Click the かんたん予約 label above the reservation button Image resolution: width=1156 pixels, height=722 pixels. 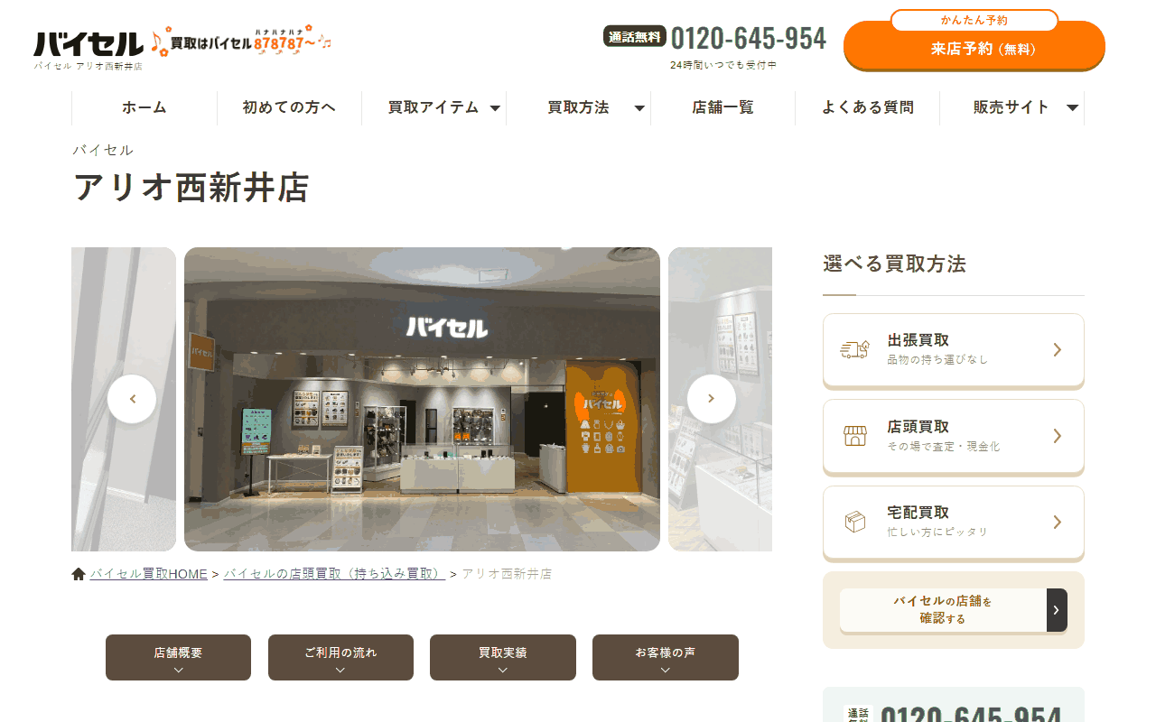(974, 20)
